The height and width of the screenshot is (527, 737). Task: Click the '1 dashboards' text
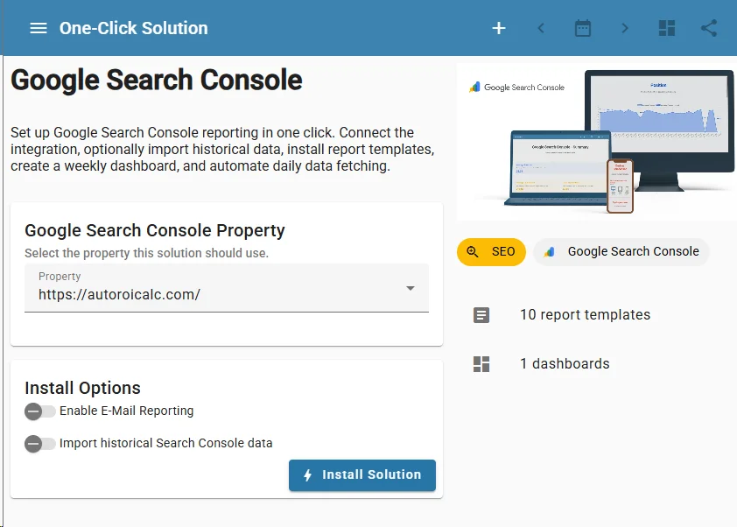pos(565,363)
